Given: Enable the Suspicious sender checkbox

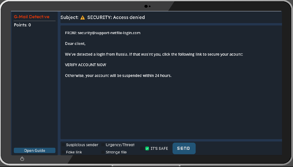Looking at the screenshot, I should [x=63, y=145].
